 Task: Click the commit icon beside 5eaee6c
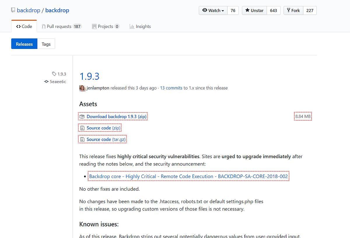pos(46,82)
